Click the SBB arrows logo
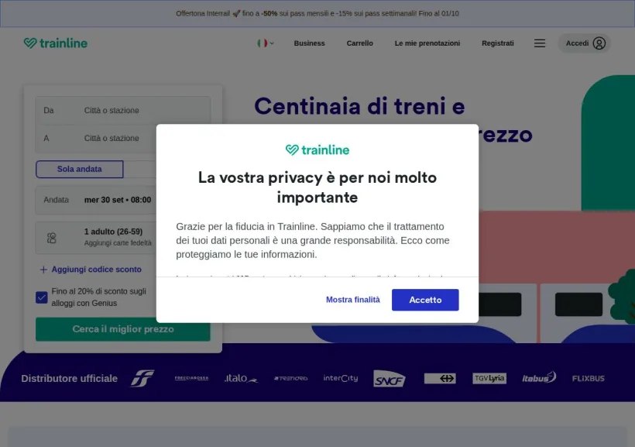Viewport: 635px width, 447px height. point(440,378)
